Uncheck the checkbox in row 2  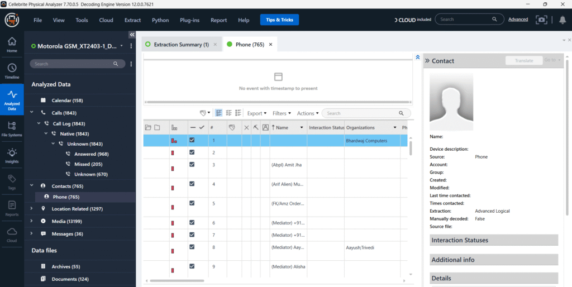coord(192,152)
